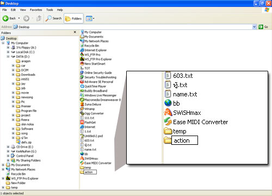Open the Views dropdown button
Image resolution: width=272 pixels, height=196 pixels.
(90, 19)
